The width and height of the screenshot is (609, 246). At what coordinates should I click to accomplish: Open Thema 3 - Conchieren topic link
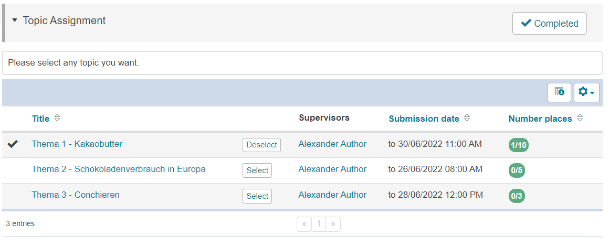(x=76, y=195)
